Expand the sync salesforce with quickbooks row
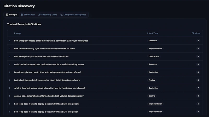This screenshot has height=117, width=209. point(10,49)
